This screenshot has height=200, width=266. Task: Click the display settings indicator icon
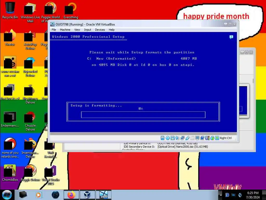coord(197,138)
